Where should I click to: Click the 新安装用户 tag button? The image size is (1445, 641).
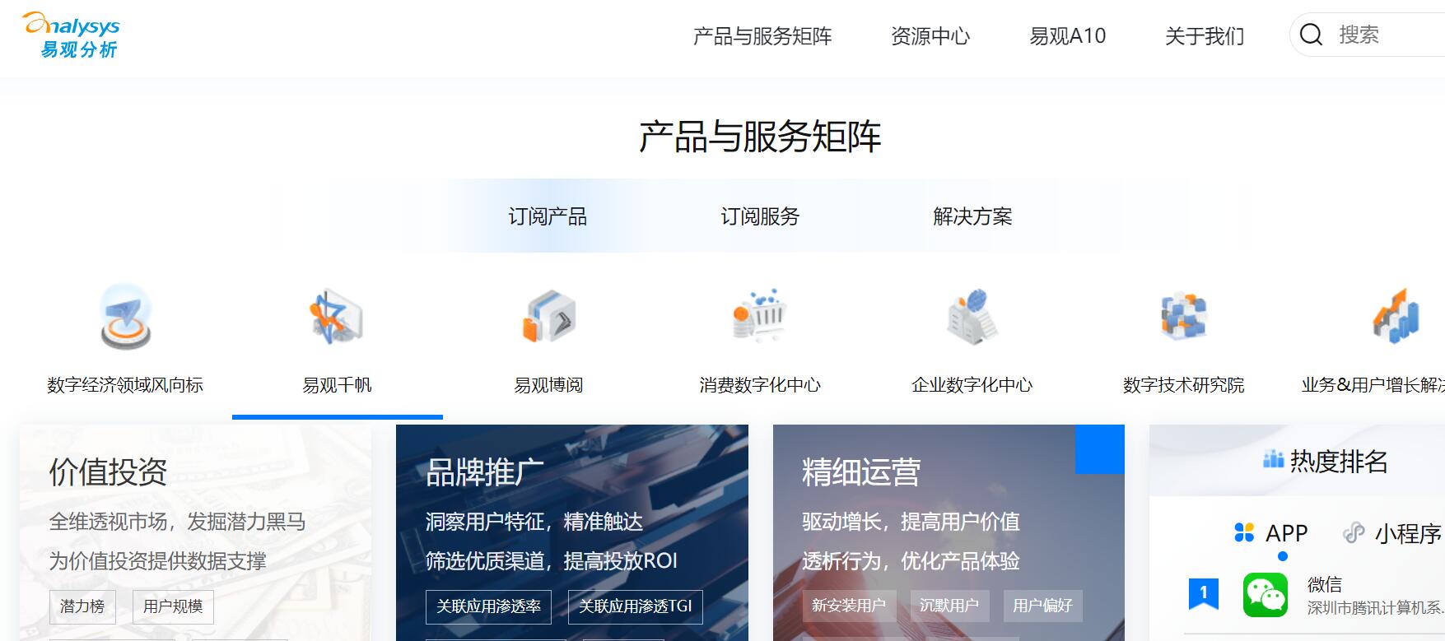coord(848,606)
